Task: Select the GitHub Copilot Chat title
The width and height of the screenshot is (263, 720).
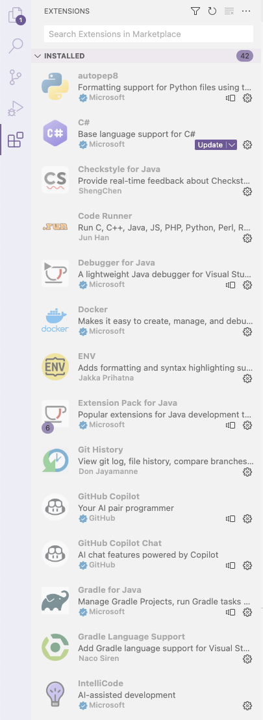Action: [119, 543]
